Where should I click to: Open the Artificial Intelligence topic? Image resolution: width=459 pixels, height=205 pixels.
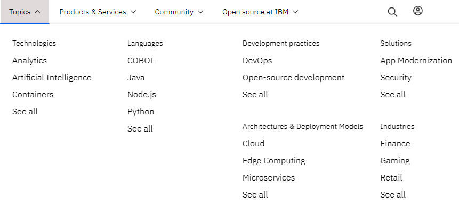[52, 78]
